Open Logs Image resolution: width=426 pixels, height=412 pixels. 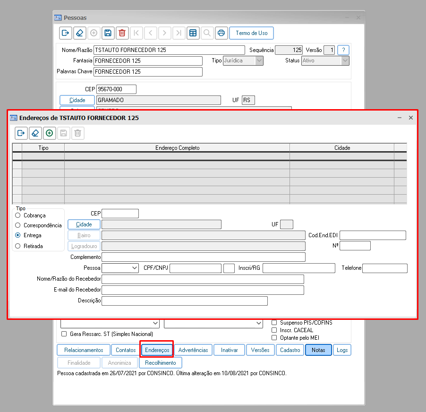pos(342,350)
